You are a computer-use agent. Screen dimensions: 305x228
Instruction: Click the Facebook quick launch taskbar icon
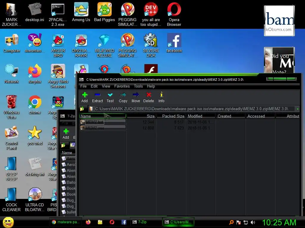click(x=124, y=222)
